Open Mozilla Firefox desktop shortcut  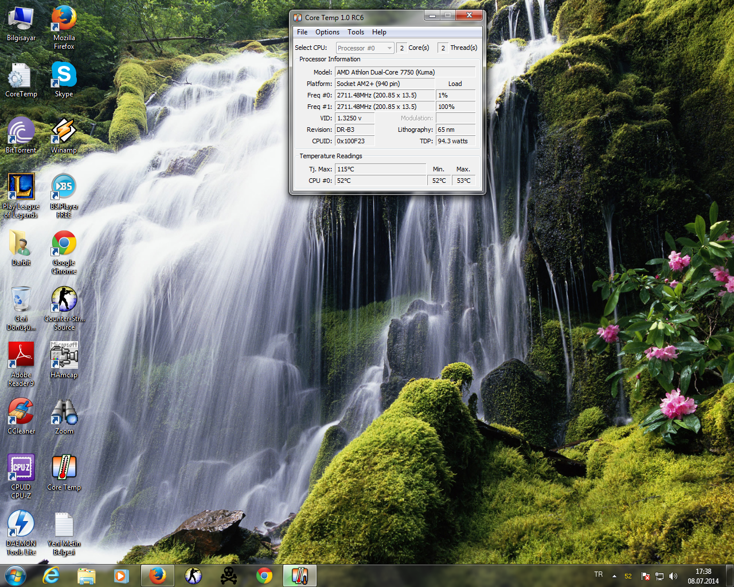pos(64,27)
